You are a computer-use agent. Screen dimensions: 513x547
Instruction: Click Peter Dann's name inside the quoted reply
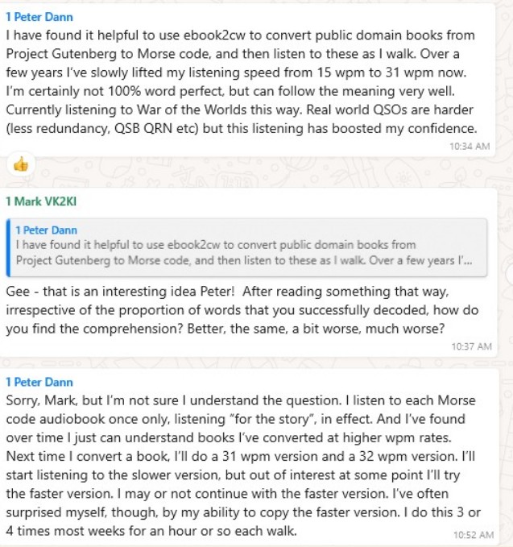(48, 230)
